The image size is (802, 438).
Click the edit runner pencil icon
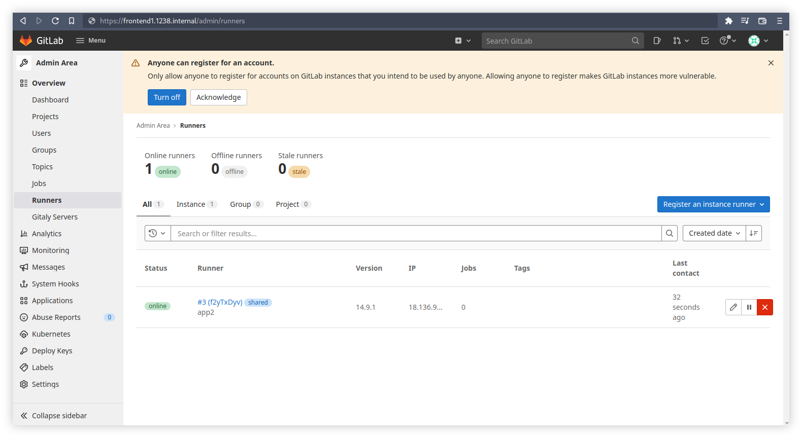coord(733,307)
